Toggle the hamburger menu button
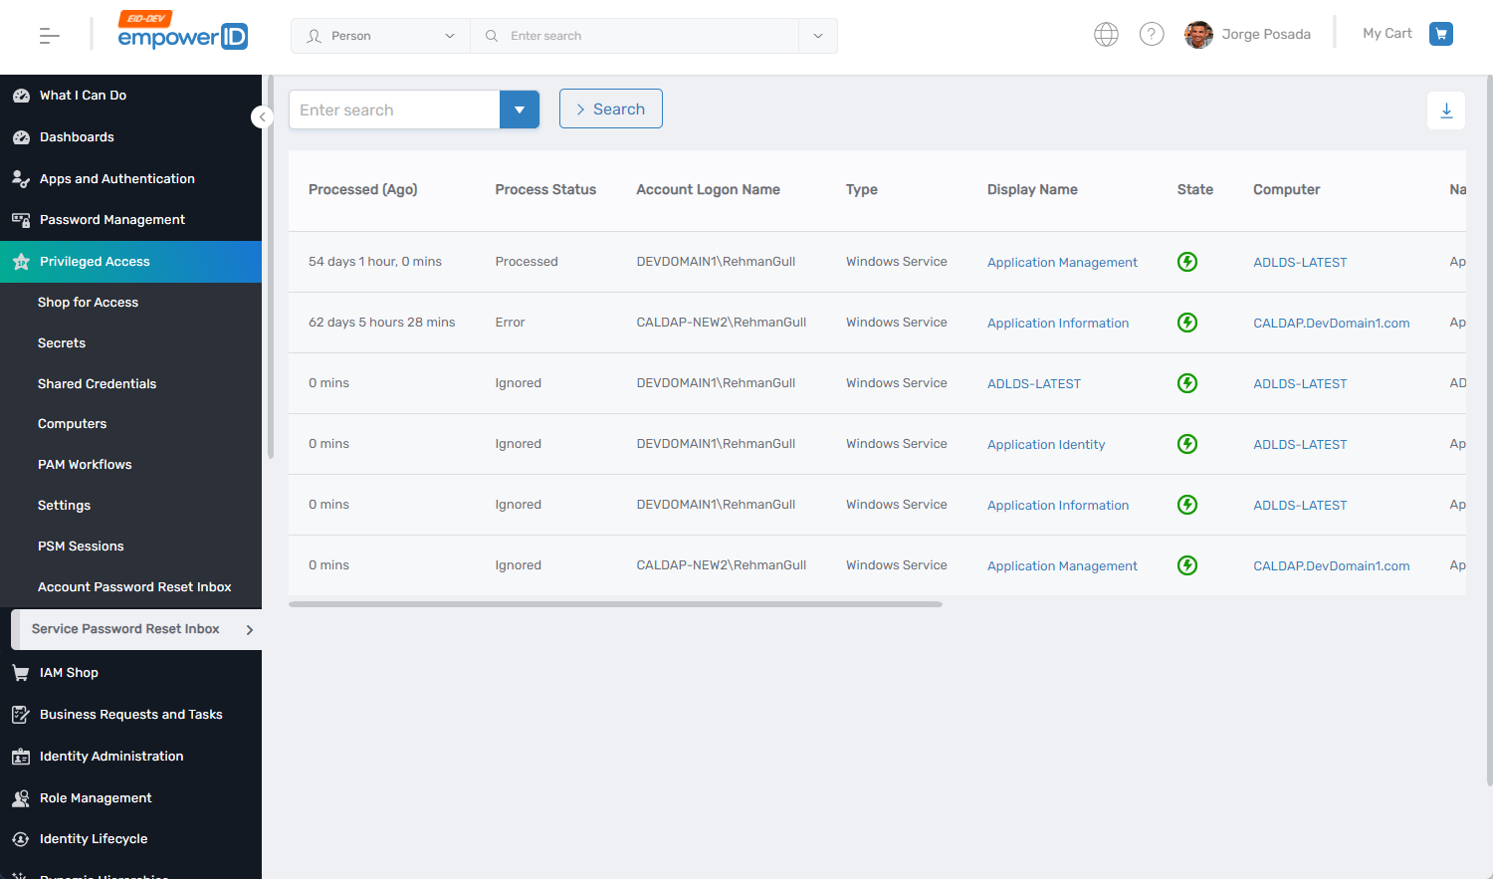The image size is (1493, 879). point(48,35)
